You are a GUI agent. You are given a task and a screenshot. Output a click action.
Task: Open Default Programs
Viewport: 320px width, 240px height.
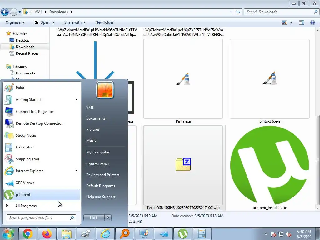pos(101,186)
